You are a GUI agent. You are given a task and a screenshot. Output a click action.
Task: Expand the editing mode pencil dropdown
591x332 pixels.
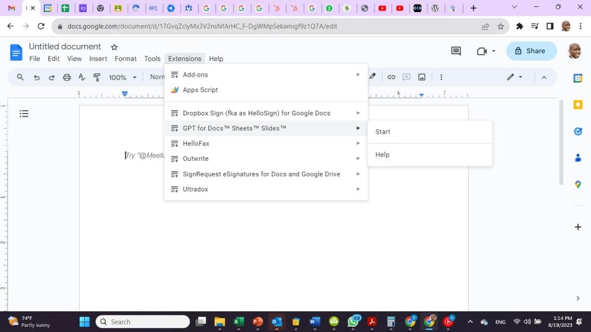coord(514,77)
